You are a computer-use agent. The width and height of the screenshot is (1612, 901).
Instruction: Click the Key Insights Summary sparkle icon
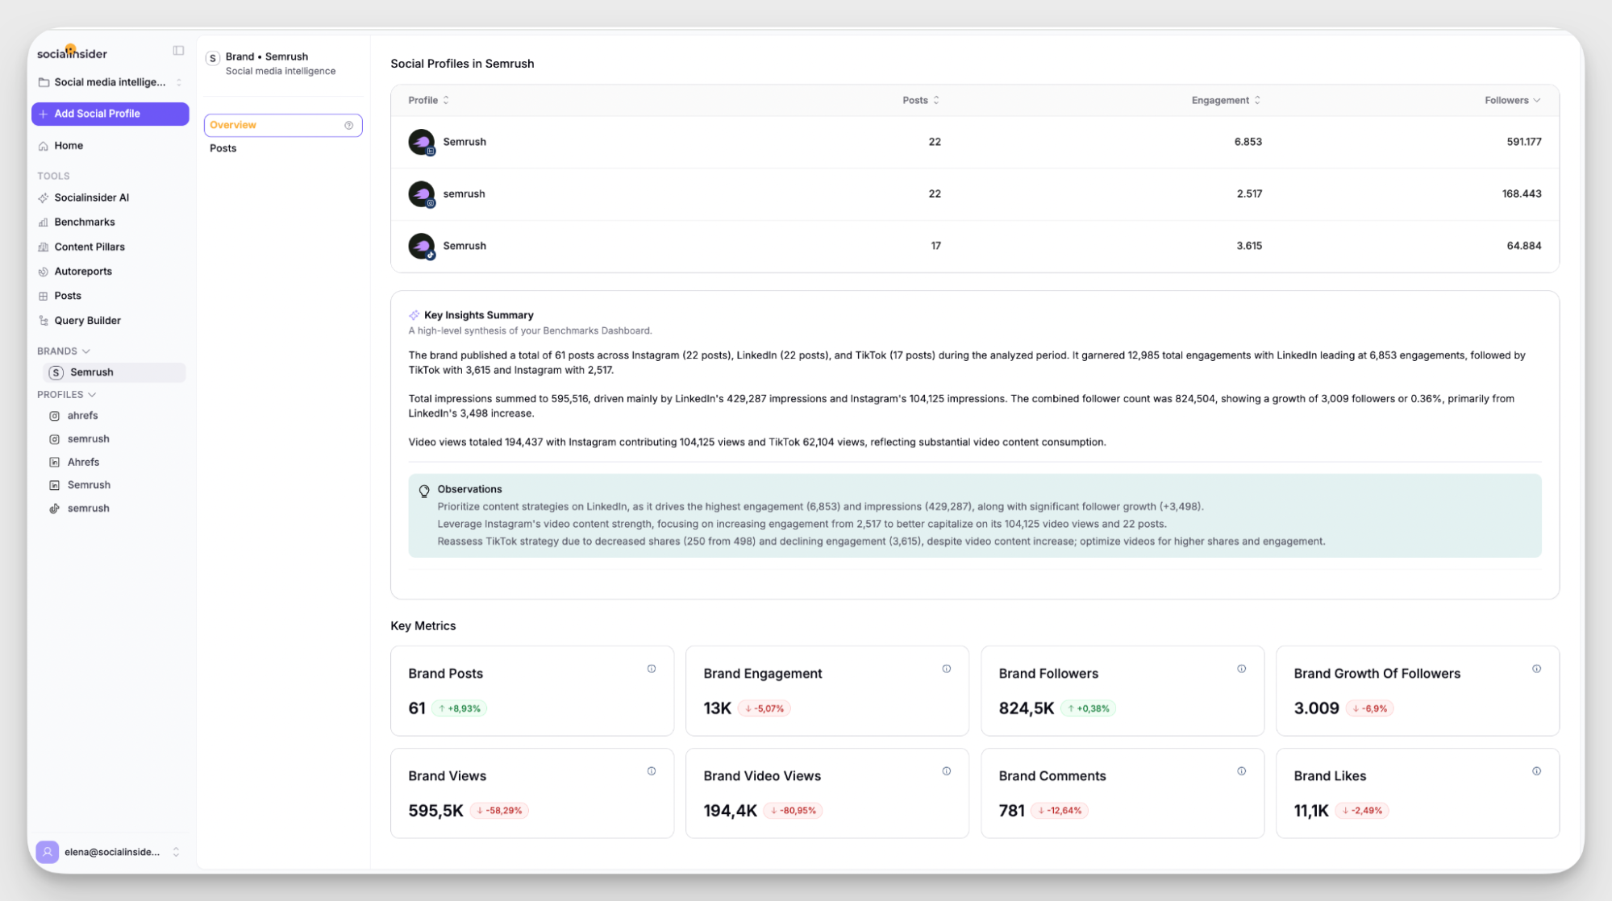click(x=414, y=315)
